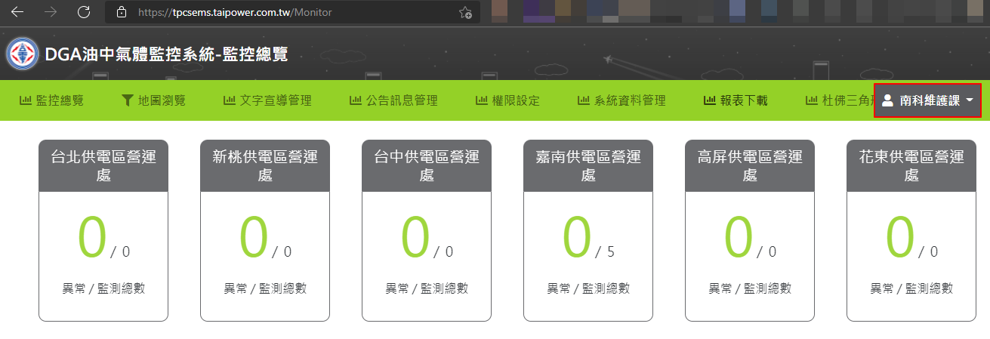
Task: Click the browser forward arrow
Action: 51,12
